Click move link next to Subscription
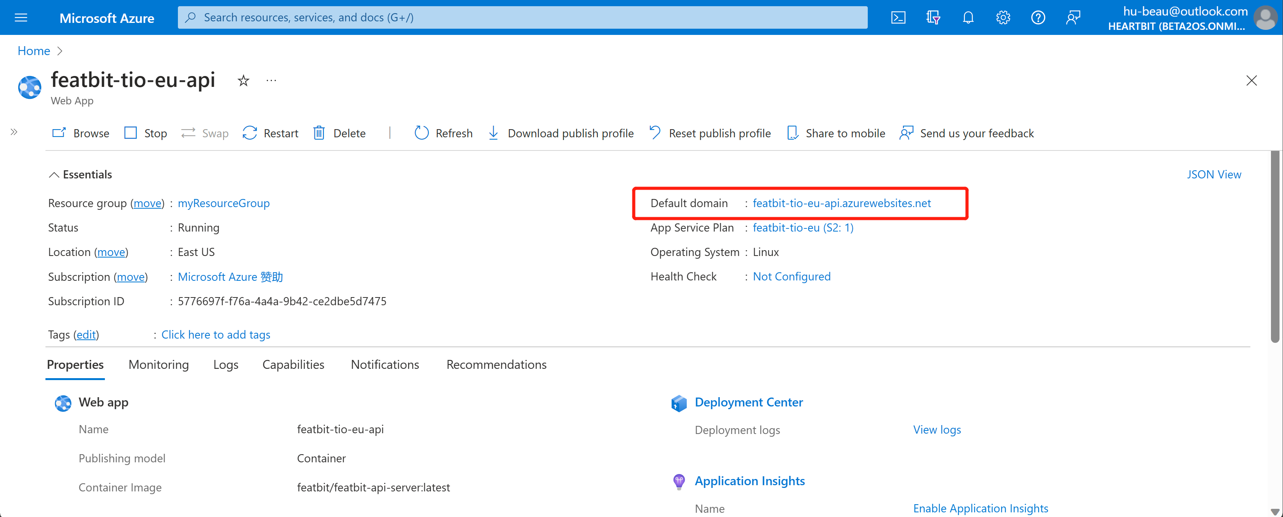Image resolution: width=1283 pixels, height=517 pixels. pyautogui.click(x=131, y=277)
